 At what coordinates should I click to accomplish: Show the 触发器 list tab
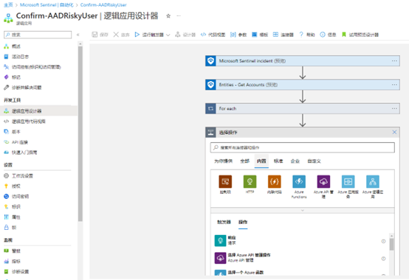click(x=224, y=222)
